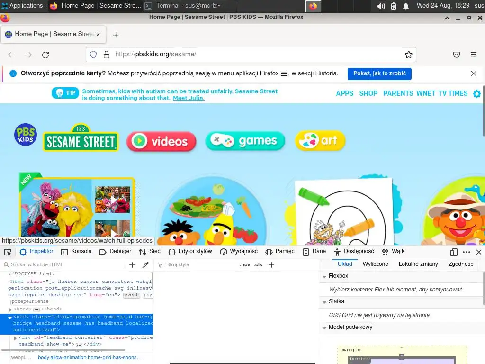Switch to the Dostępność tab
485x364 pixels.
(354, 252)
